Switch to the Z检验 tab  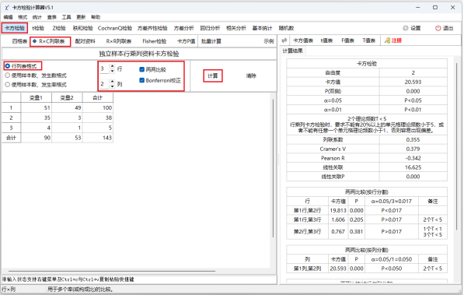click(x=59, y=28)
